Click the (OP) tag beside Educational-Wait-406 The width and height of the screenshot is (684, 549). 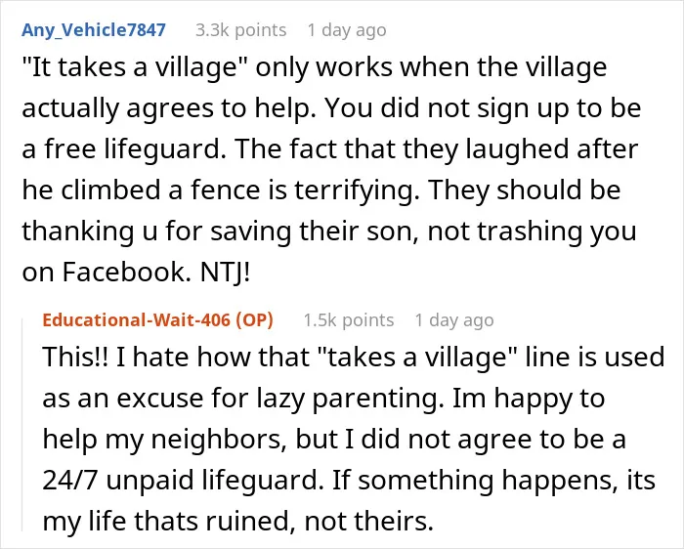(254, 320)
